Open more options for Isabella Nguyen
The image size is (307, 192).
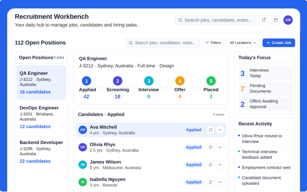click(220, 182)
